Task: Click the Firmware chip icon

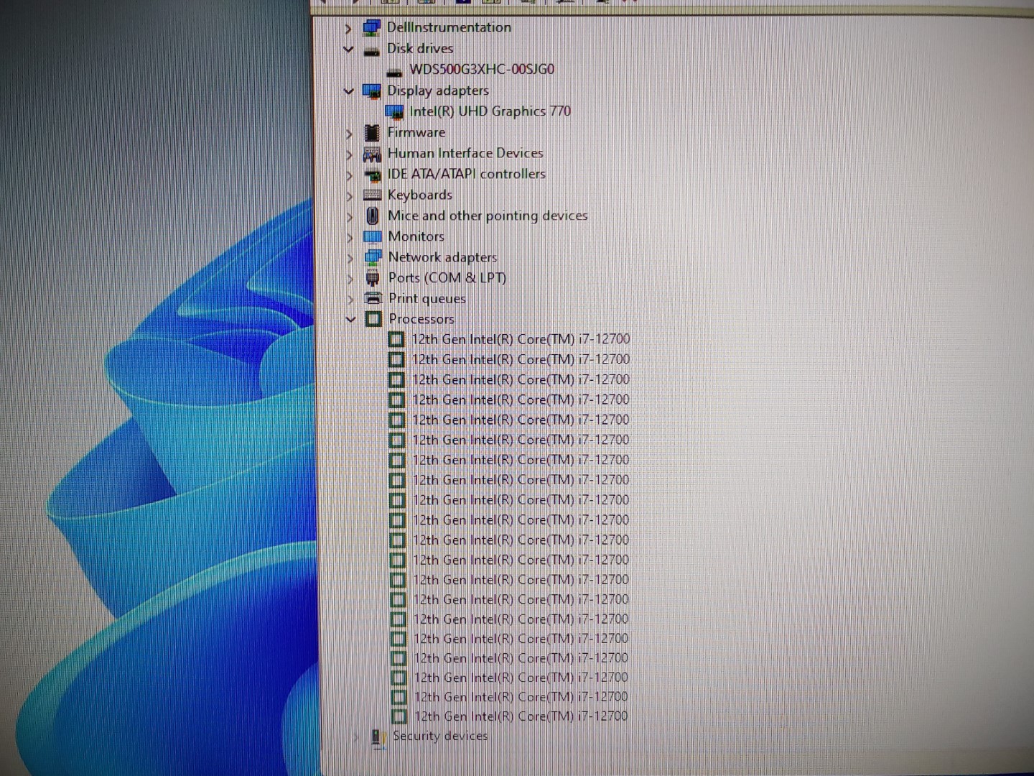Action: pos(372,133)
